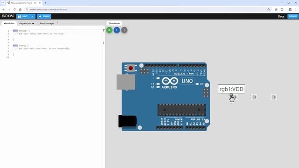Click the UNO label on the board
This screenshot has width=299, height=168.
pos(187,81)
